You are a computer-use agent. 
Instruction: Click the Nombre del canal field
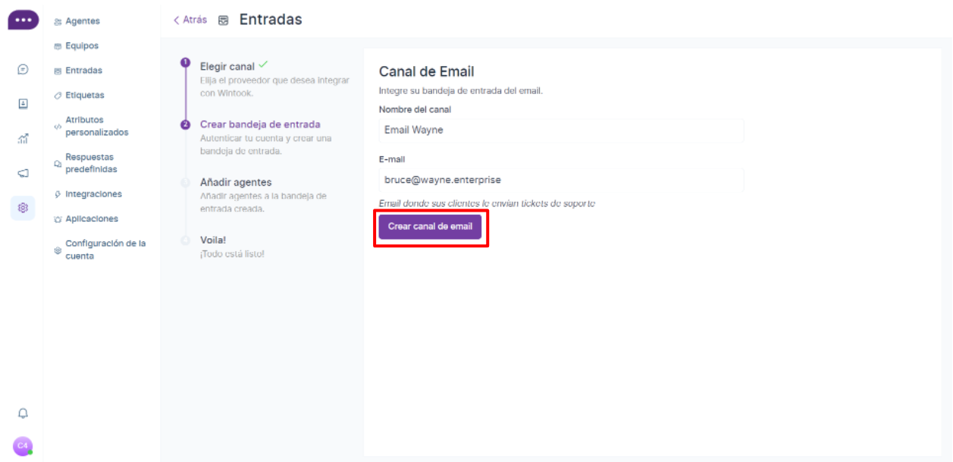click(561, 130)
